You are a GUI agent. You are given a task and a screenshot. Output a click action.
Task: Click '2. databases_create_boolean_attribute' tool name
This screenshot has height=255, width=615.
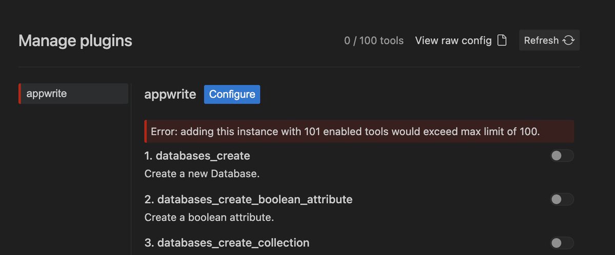[x=249, y=199]
